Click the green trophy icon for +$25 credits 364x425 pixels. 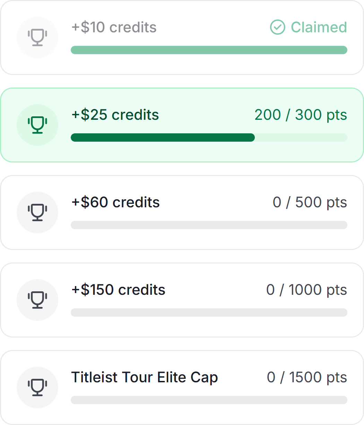pyautogui.click(x=37, y=125)
